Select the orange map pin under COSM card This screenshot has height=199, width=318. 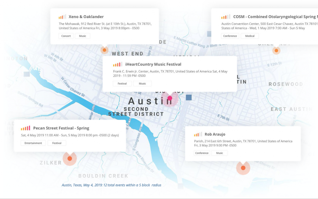pyautogui.click(x=276, y=51)
